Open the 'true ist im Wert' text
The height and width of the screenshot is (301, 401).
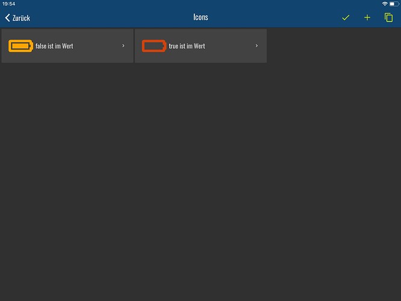(x=187, y=46)
